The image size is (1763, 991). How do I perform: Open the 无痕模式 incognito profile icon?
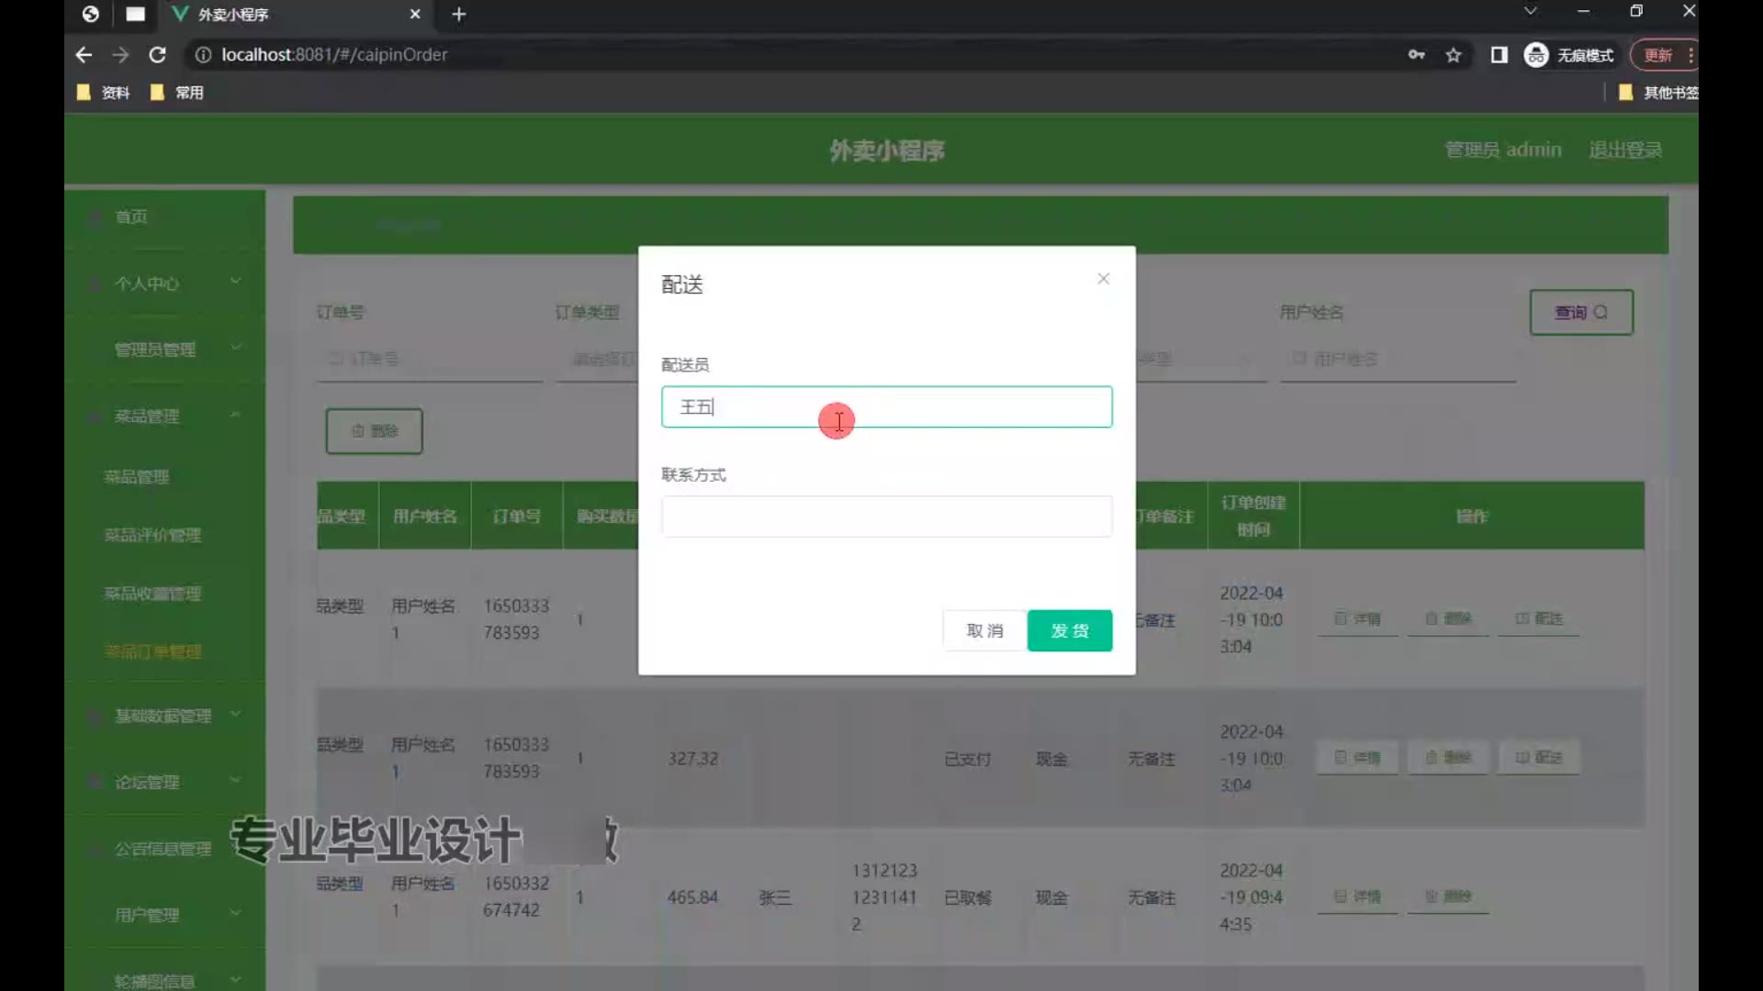click(x=1536, y=55)
